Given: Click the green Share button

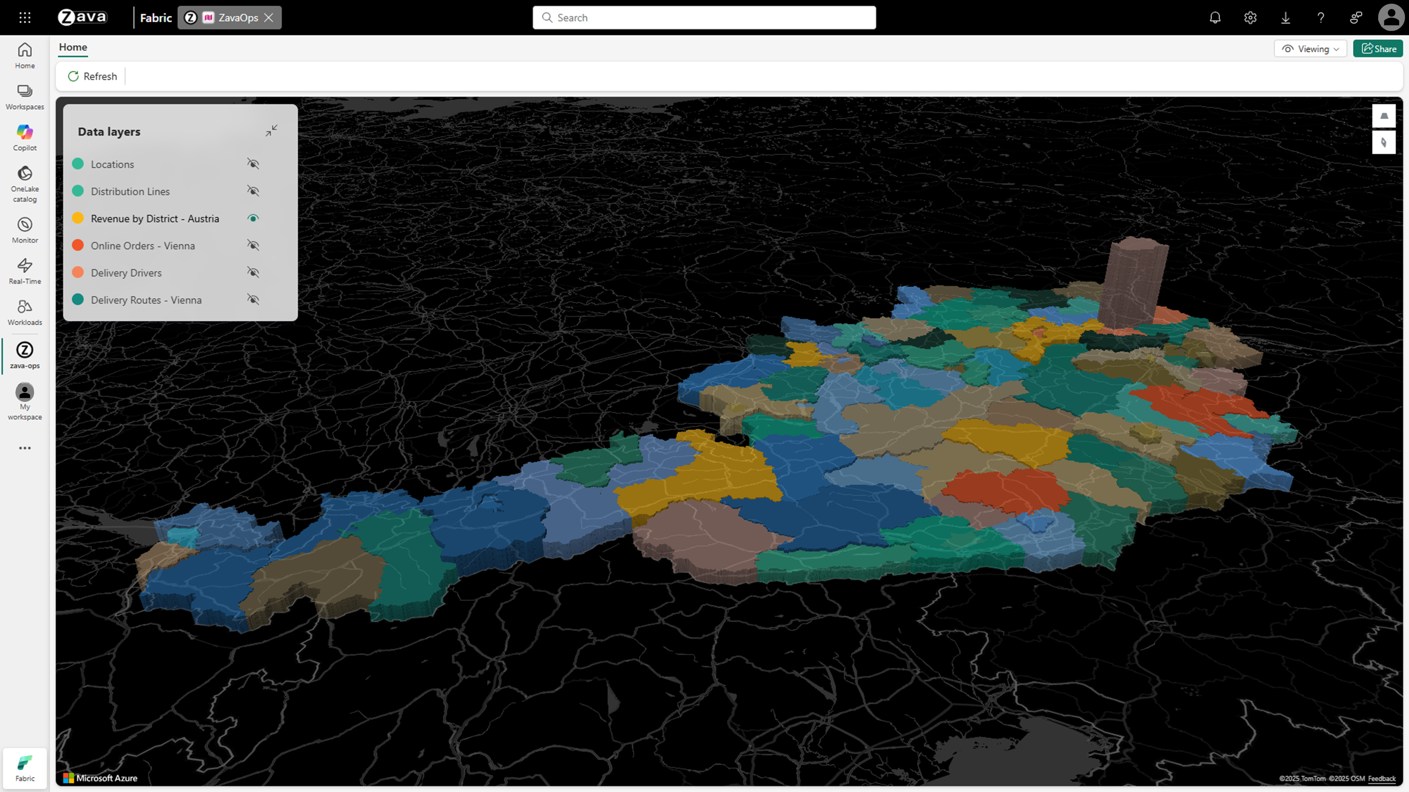Looking at the screenshot, I should pos(1378,49).
